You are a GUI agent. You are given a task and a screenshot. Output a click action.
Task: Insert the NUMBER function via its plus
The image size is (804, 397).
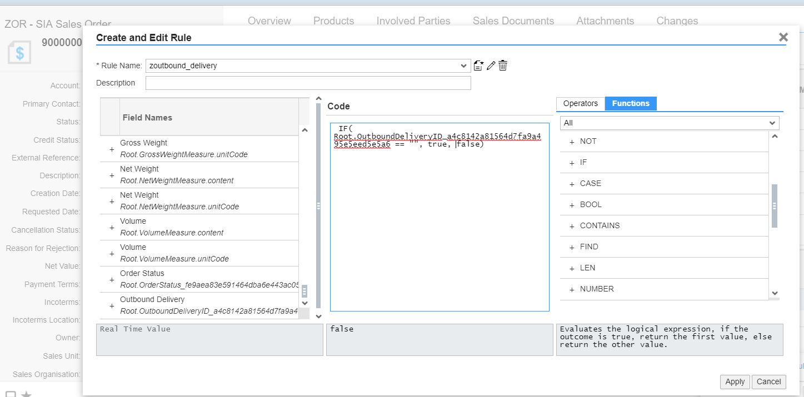pos(572,289)
